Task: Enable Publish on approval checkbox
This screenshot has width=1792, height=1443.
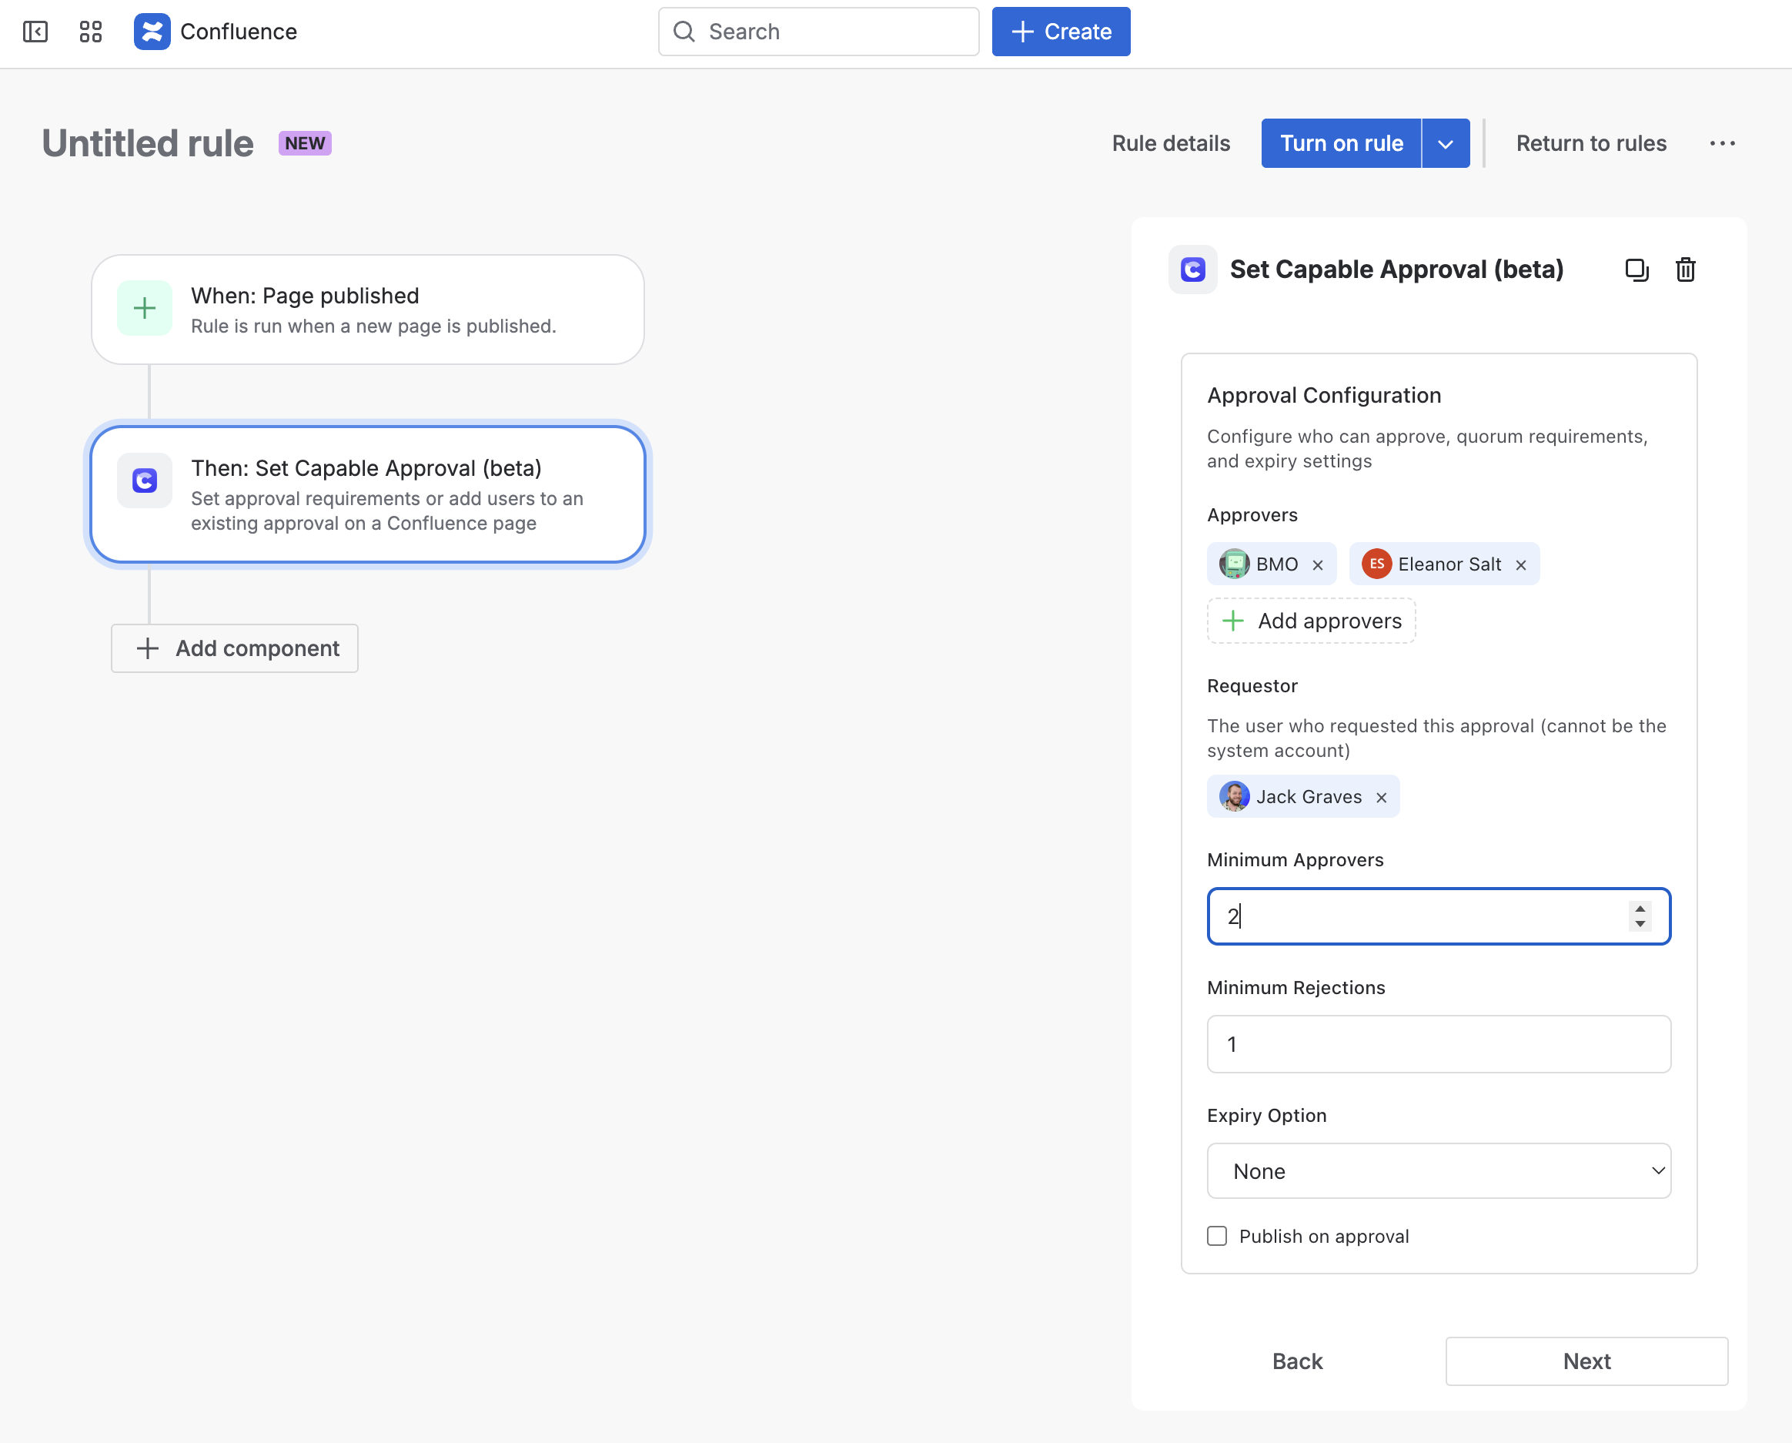Action: pos(1217,1236)
